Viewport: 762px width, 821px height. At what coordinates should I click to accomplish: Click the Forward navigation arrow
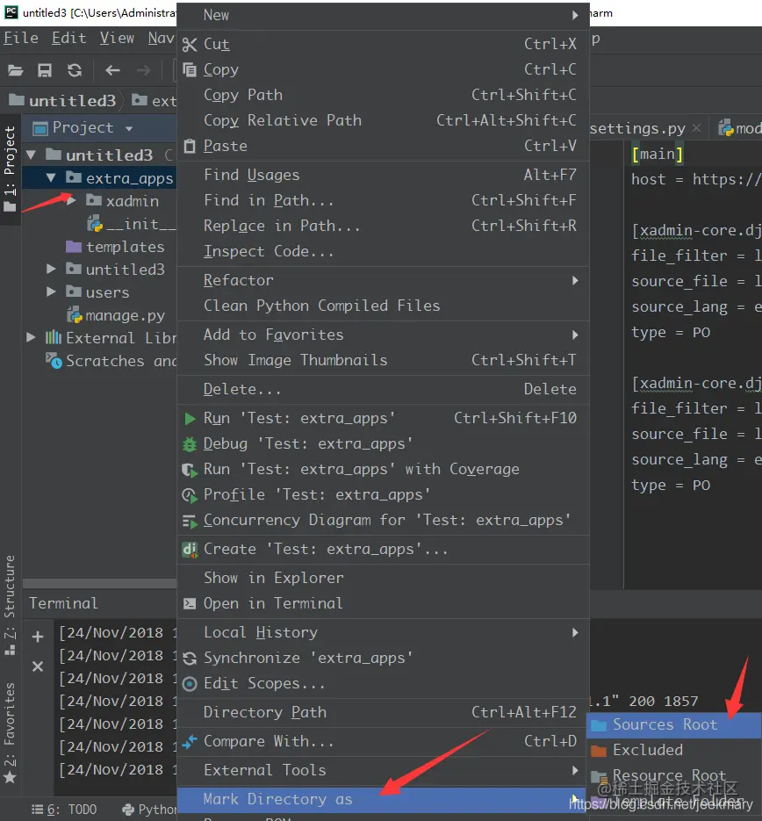[143, 70]
